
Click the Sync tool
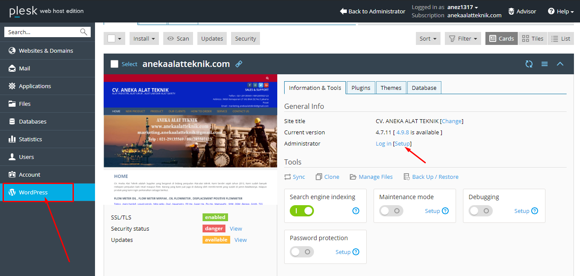coord(295,177)
